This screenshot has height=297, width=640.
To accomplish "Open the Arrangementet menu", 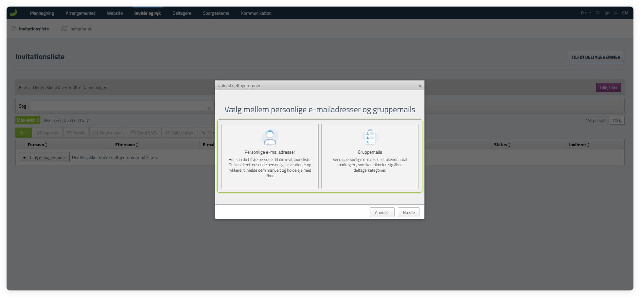I will pos(80,13).
